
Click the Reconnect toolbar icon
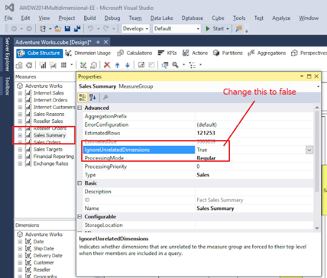click(x=29, y=65)
